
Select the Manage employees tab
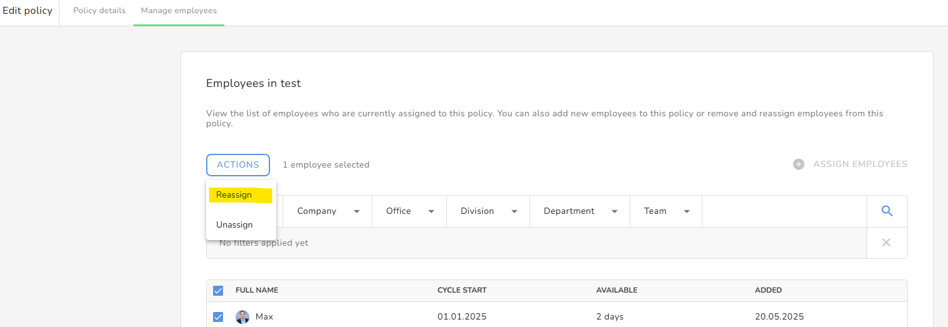coord(179,11)
